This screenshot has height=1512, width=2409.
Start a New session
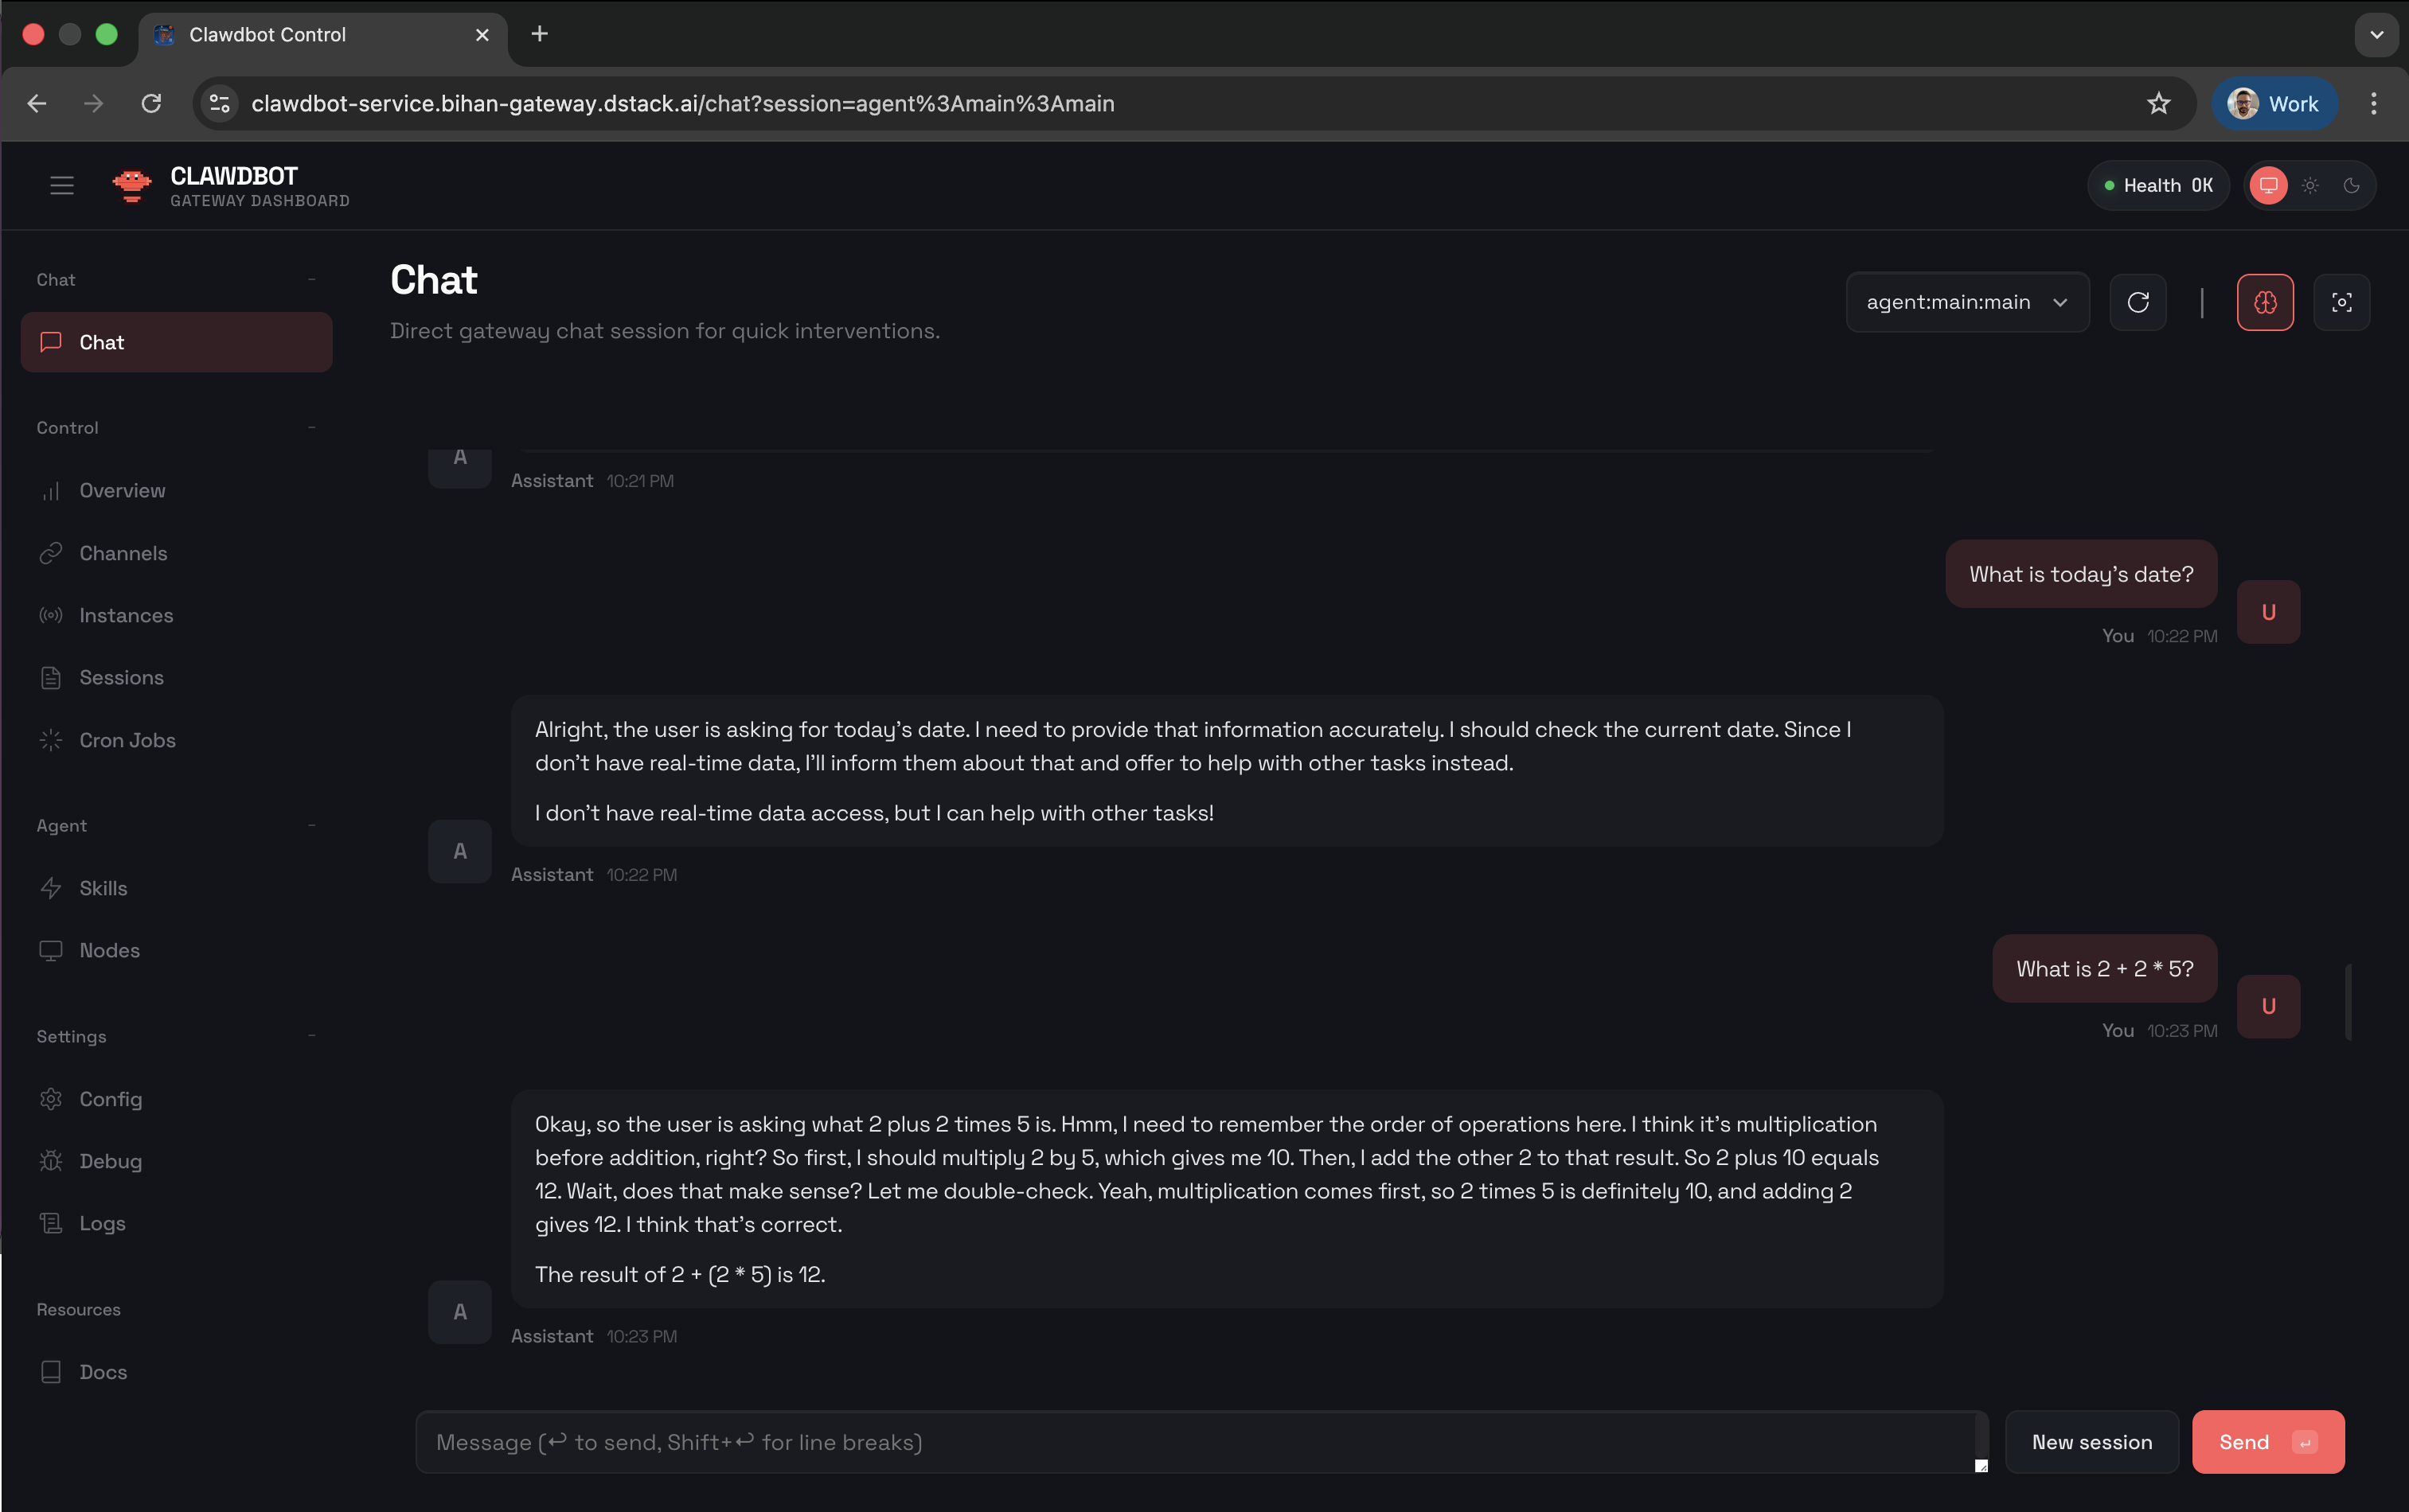pyautogui.click(x=2091, y=1441)
